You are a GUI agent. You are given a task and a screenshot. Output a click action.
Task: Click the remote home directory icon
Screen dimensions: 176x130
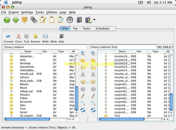pyautogui.click(x=93, y=53)
